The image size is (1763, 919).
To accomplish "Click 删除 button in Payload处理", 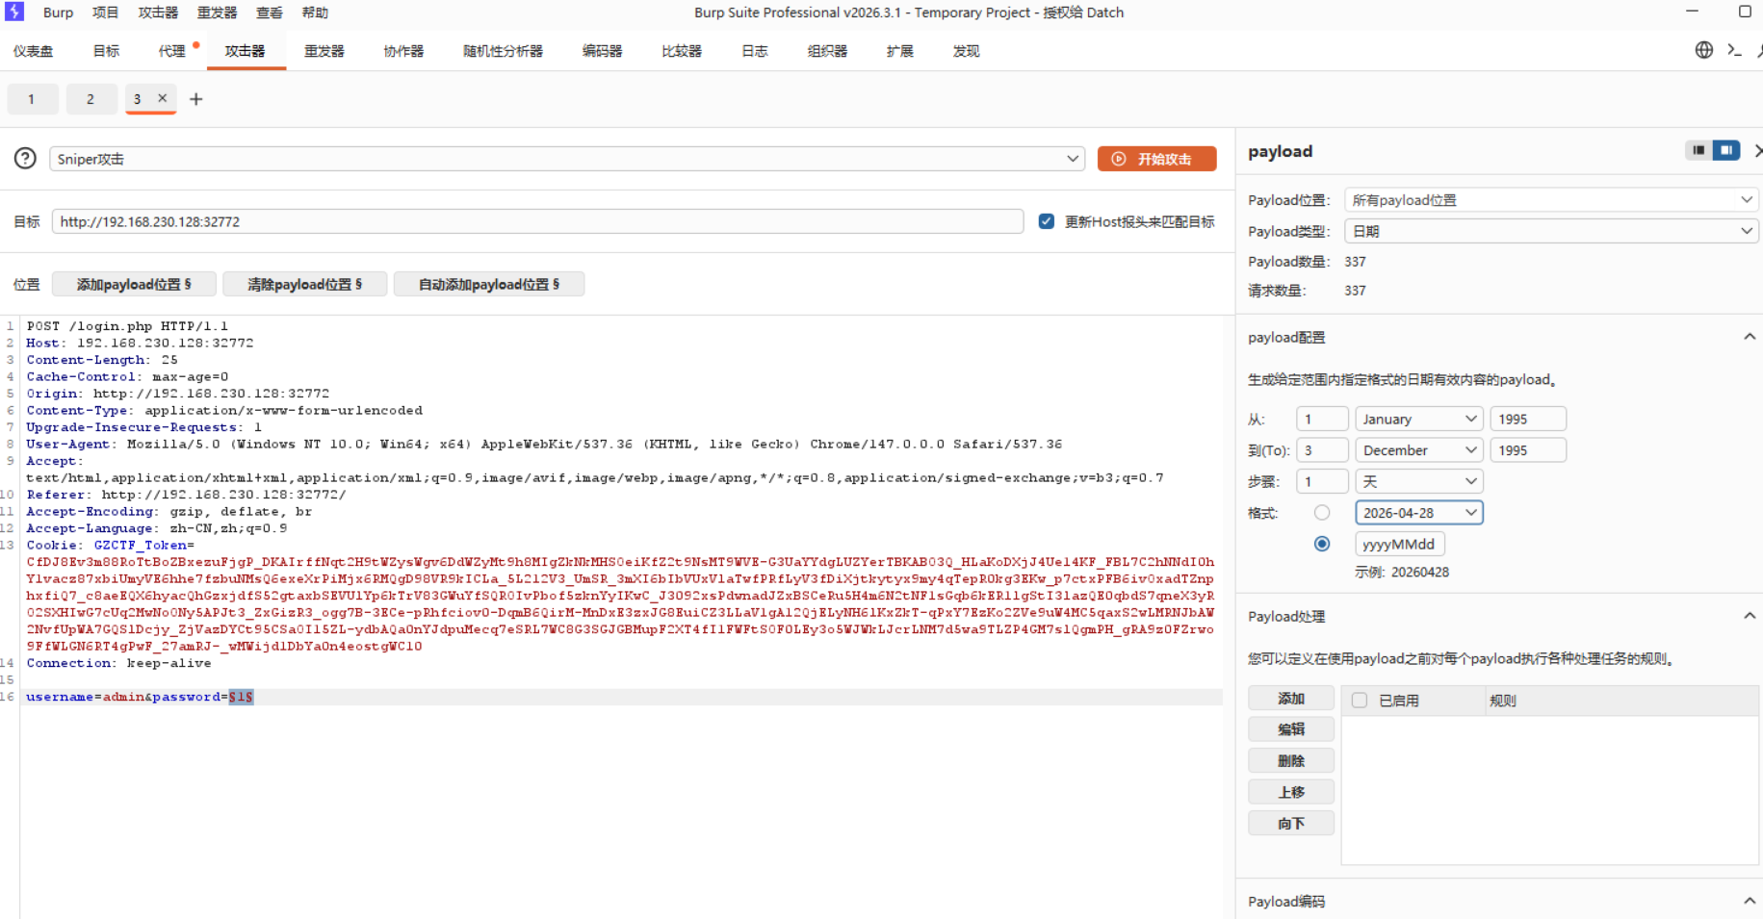I will click(x=1291, y=760).
